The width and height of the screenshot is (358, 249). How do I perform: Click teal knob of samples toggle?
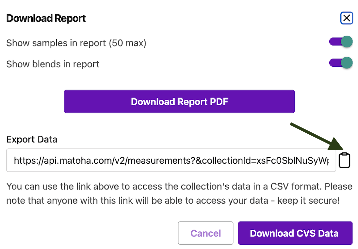coord(347,42)
